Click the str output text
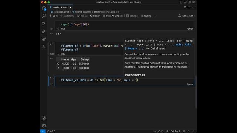Image resolution: width=237 pixels, height=133 pixels. click(59, 34)
